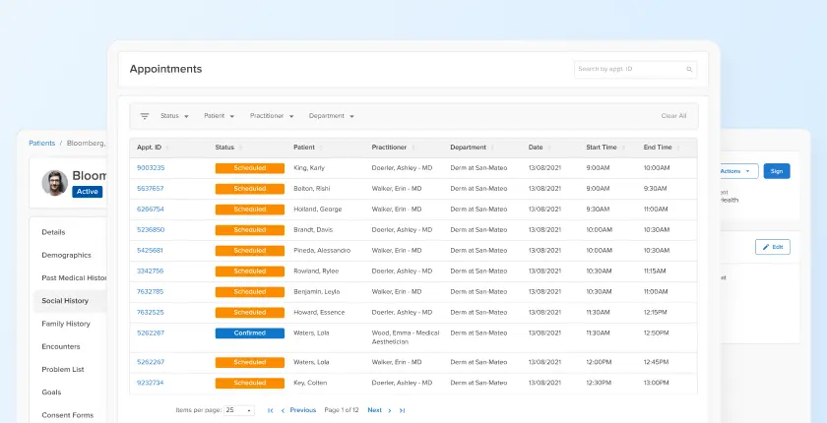This screenshot has width=827, height=423.
Task: Go to Next page link
Action: (374, 410)
